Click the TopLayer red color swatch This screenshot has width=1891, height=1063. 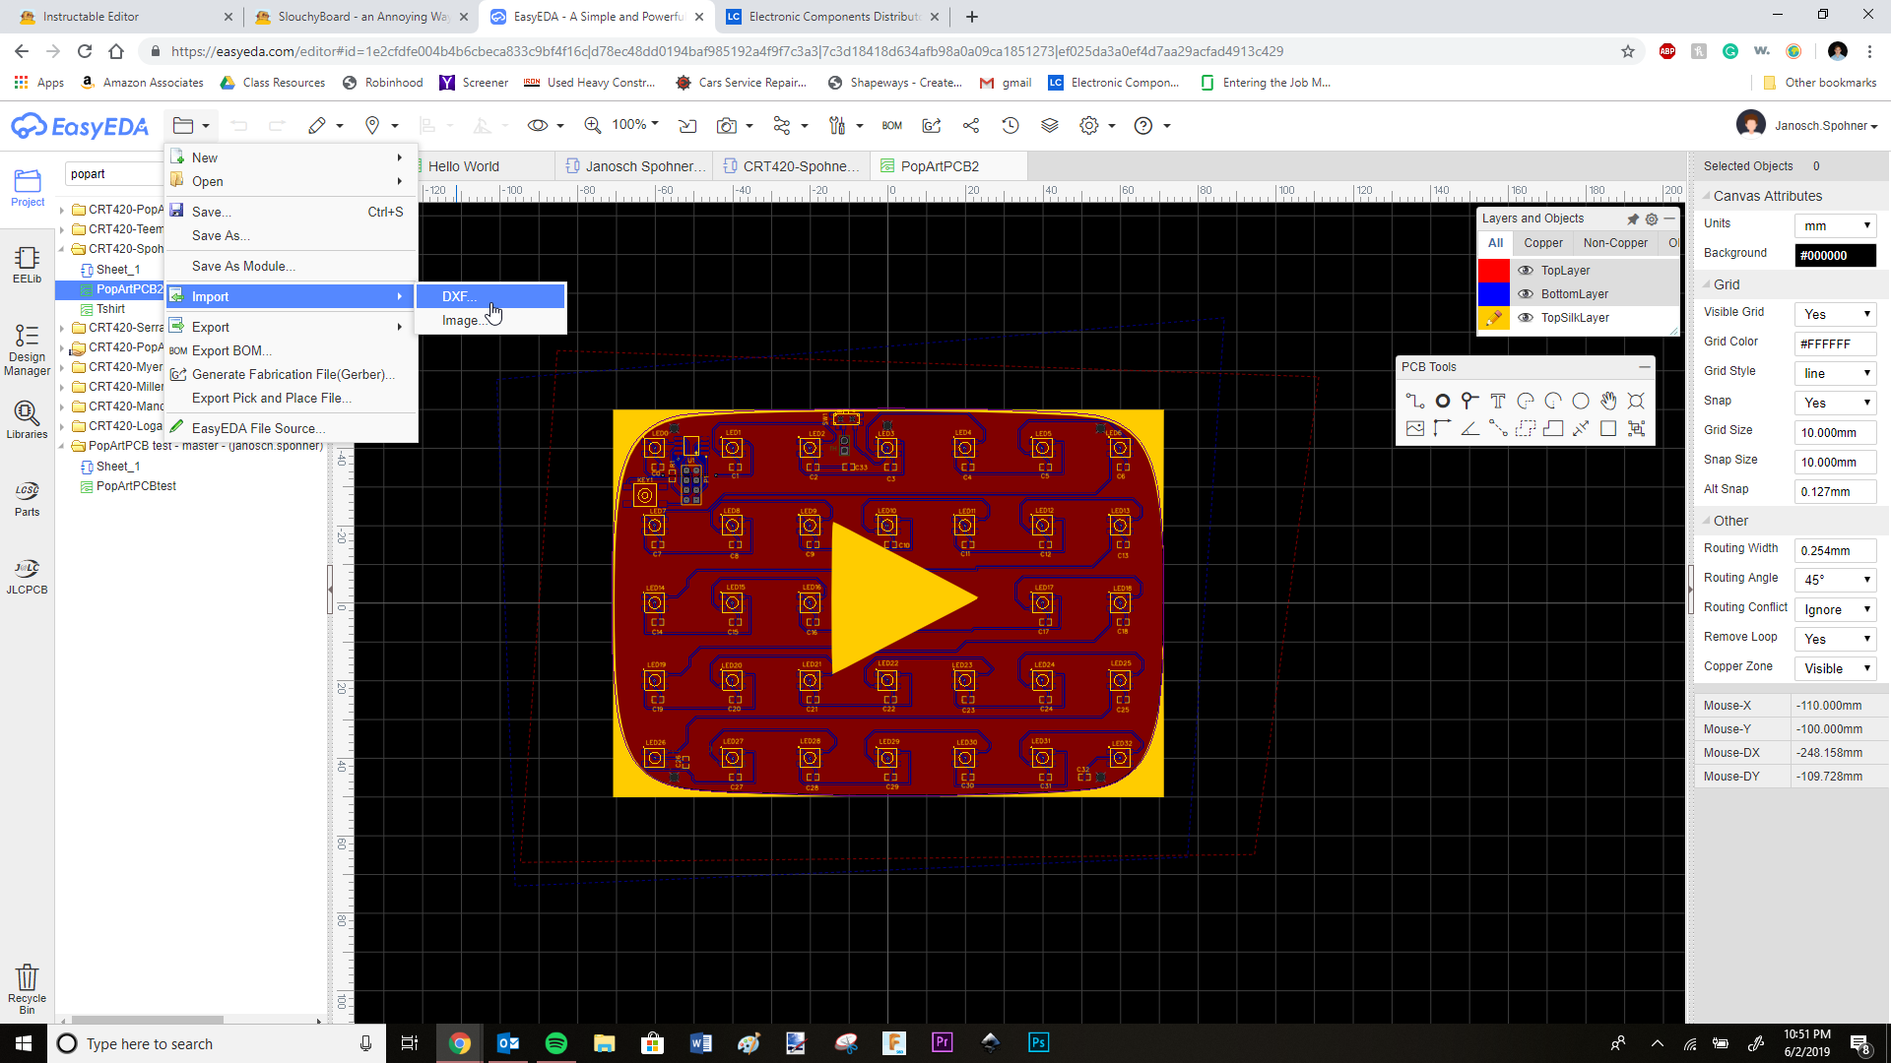click(1494, 271)
